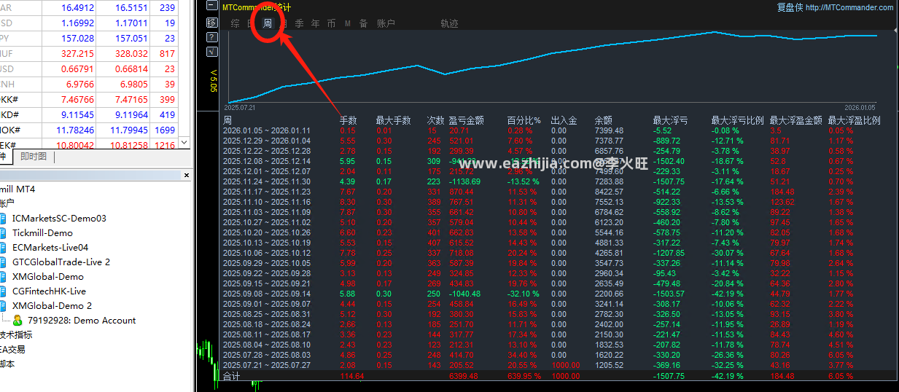Switch to the 季 quarterly tab
Image resolution: width=899 pixels, height=392 pixels.
[x=300, y=23]
